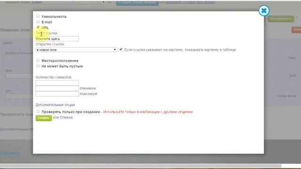Tick the E-mail validation checkbox
This screenshot has width=301, height=169.
(x=38, y=22)
